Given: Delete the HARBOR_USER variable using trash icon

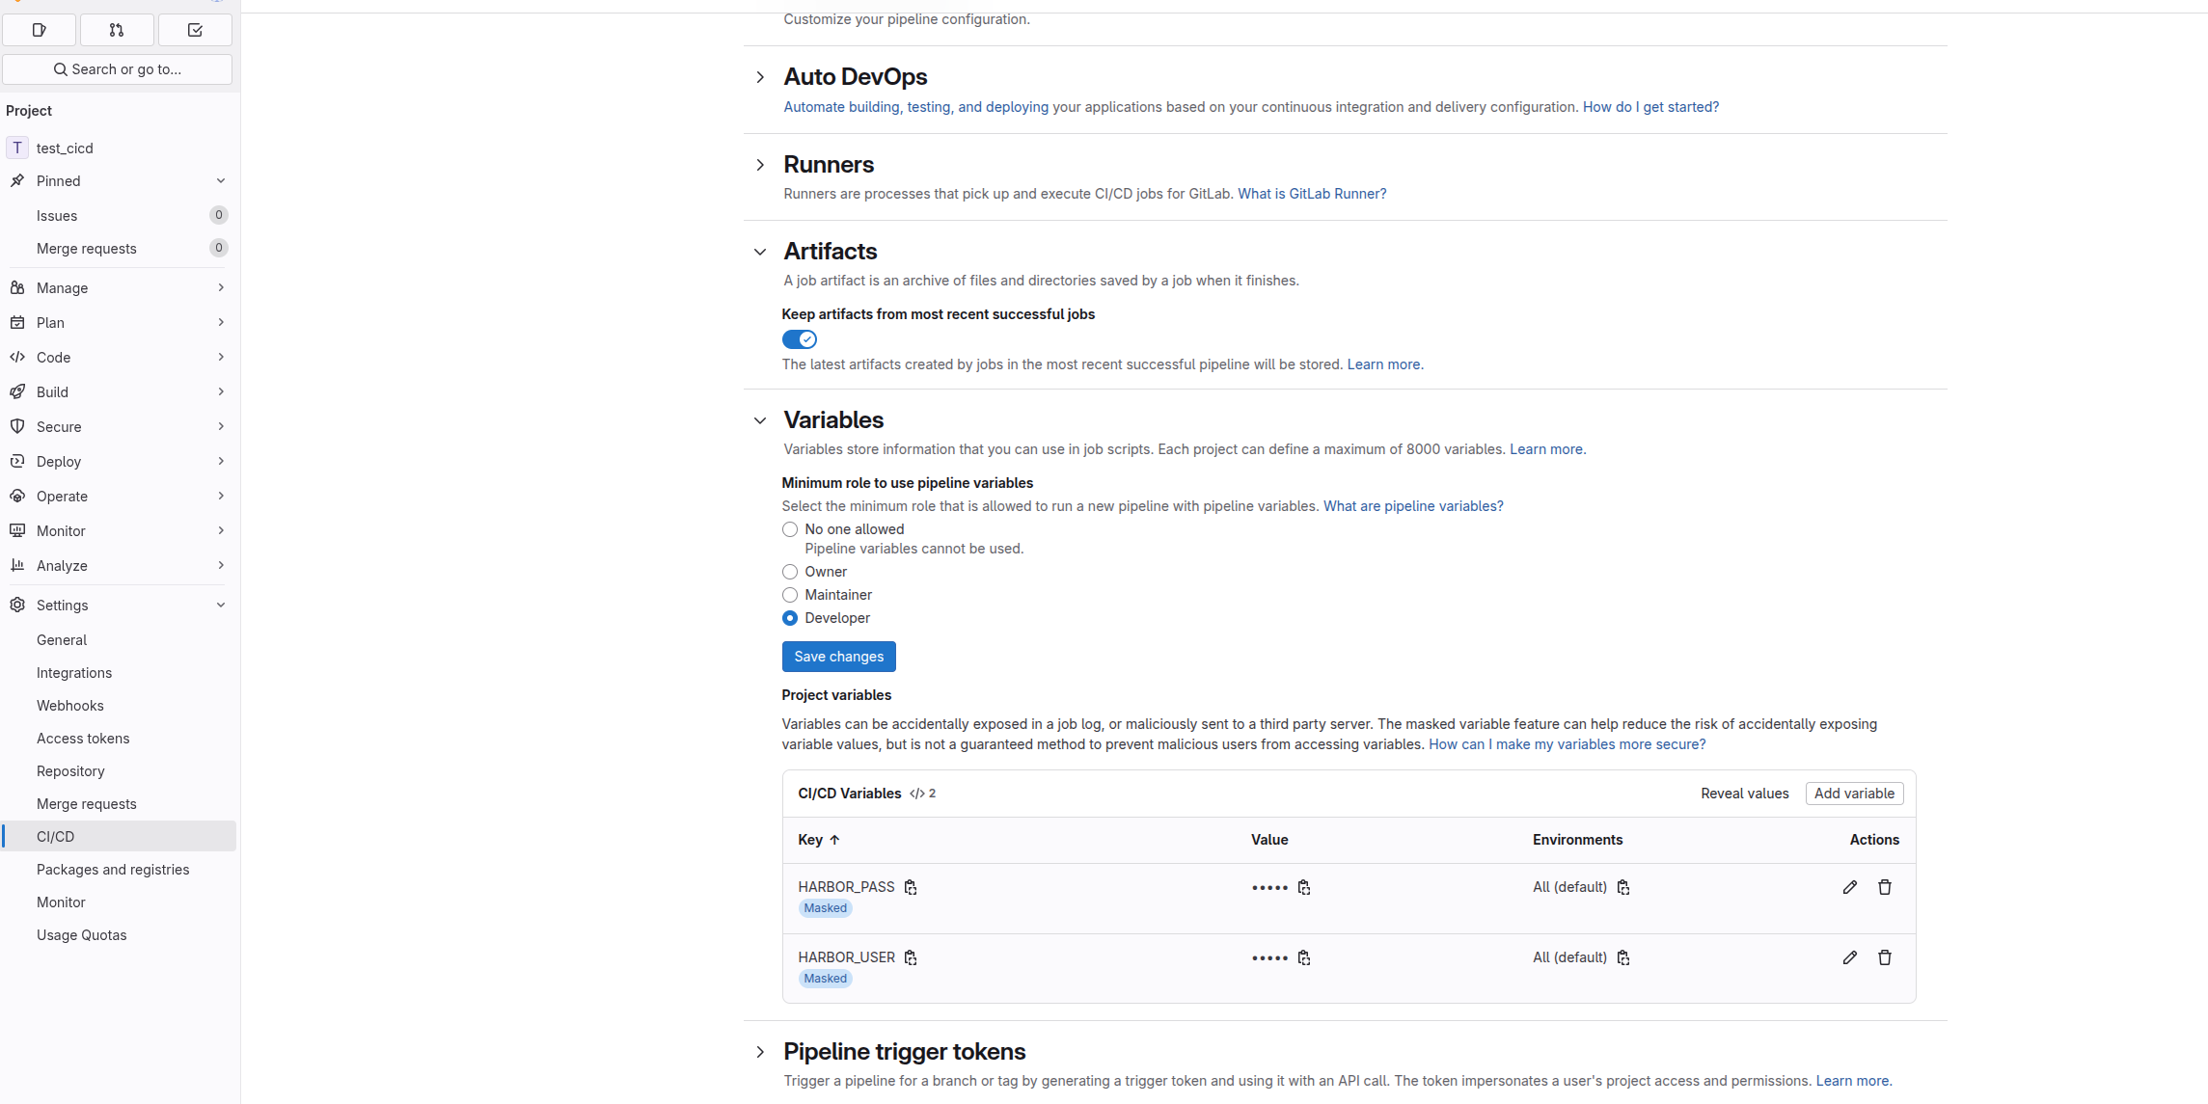Looking at the screenshot, I should [1884, 957].
